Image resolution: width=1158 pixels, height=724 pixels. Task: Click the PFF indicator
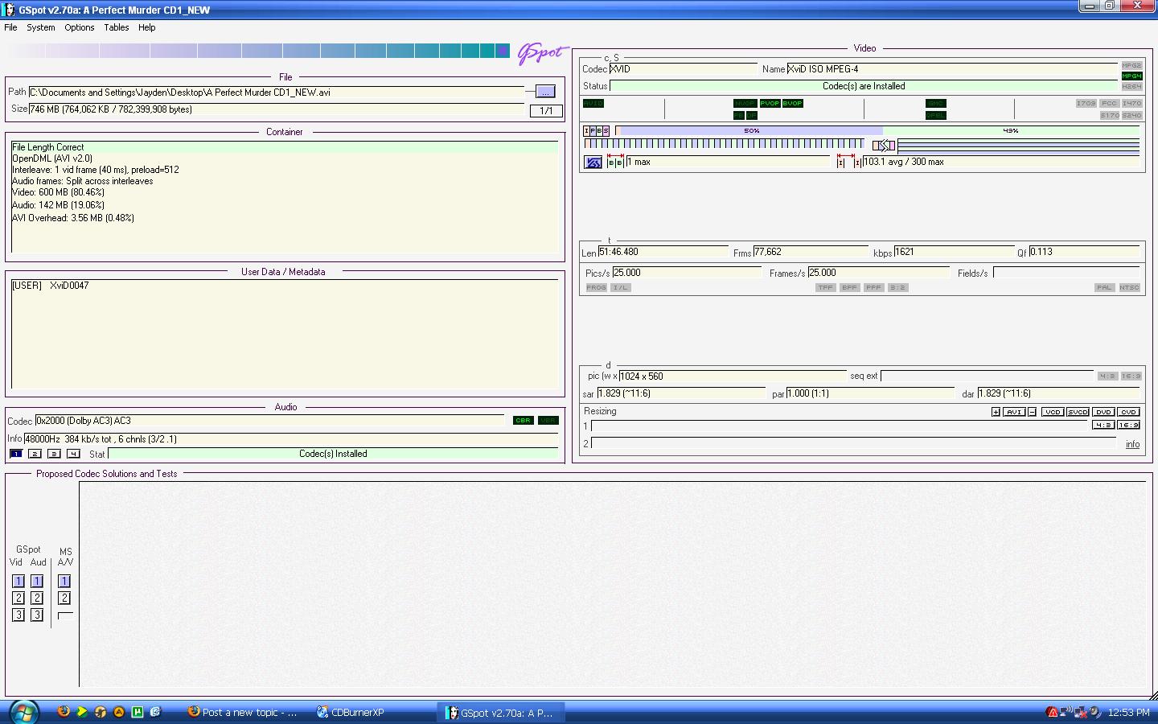coord(873,287)
